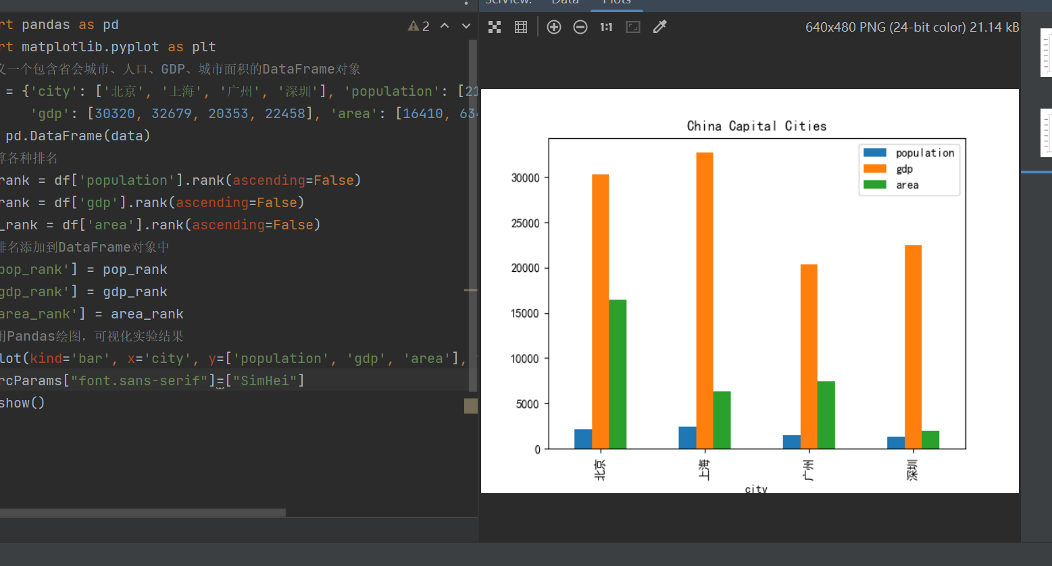Reset plot to actual size 1:1
Screen dimensions: 1052x566
[x=606, y=27]
